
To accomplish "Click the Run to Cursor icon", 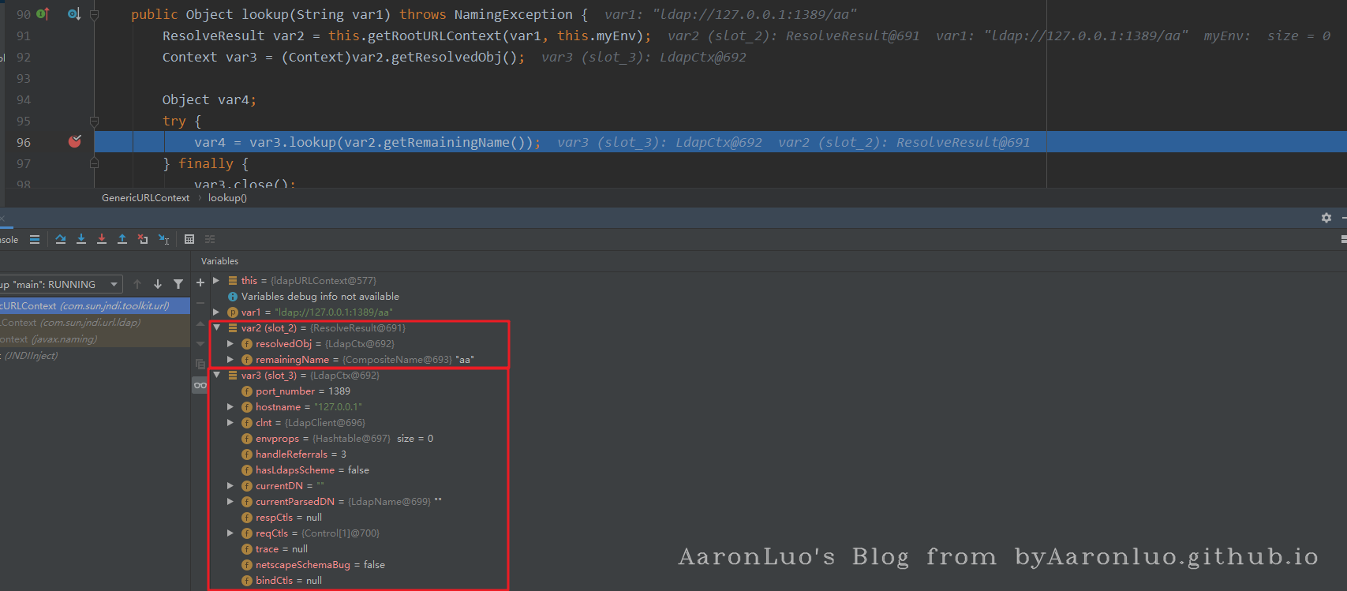I will pyautogui.click(x=163, y=239).
